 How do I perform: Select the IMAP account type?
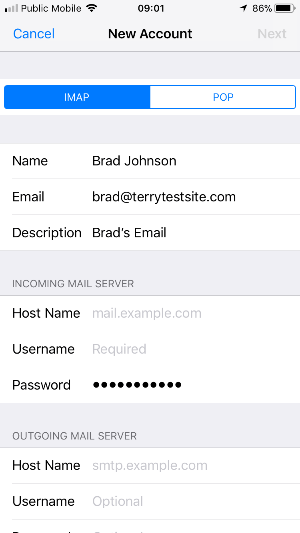pyautogui.click(x=77, y=97)
